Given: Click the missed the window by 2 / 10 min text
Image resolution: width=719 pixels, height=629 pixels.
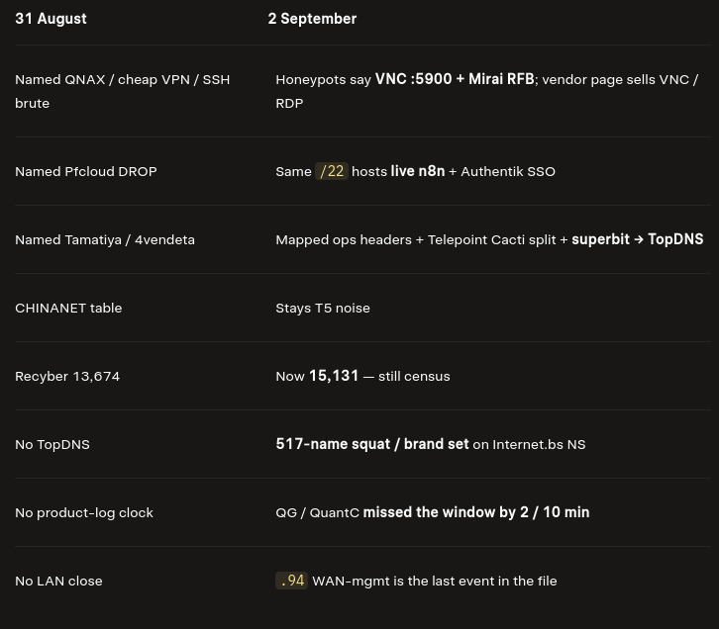Looking at the screenshot, I should point(476,512).
